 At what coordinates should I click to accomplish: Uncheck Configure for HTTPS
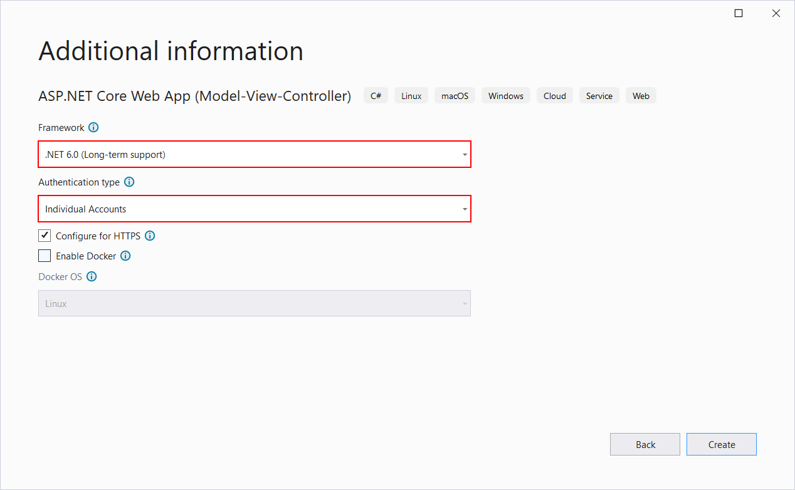(44, 235)
